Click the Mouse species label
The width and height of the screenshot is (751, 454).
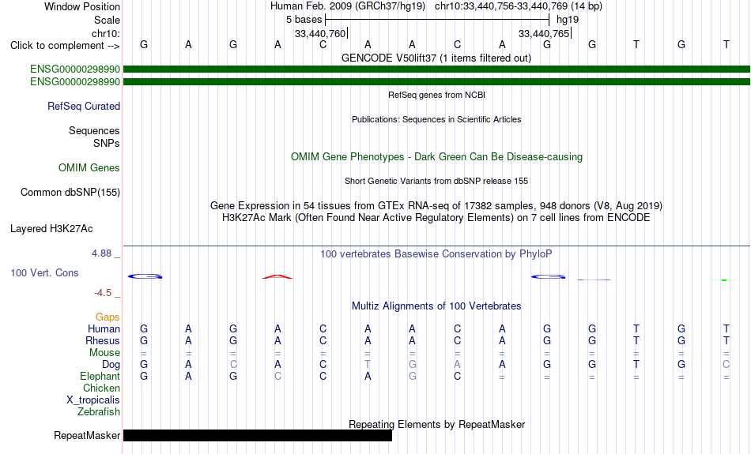click(105, 353)
